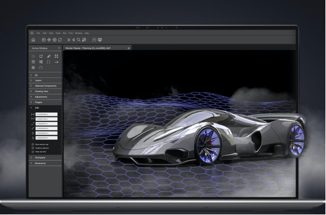Toggle the Keep cap color checkbox
The width and height of the screenshot is (326, 215).
point(33,152)
